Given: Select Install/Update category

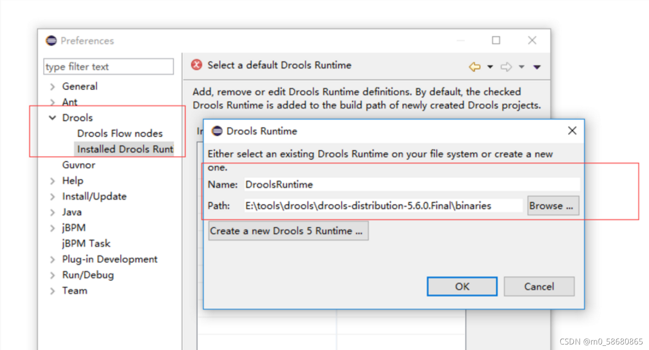Looking at the screenshot, I should pos(94,196).
